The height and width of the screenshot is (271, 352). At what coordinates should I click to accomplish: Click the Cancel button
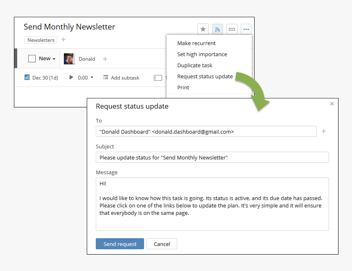[x=162, y=244]
